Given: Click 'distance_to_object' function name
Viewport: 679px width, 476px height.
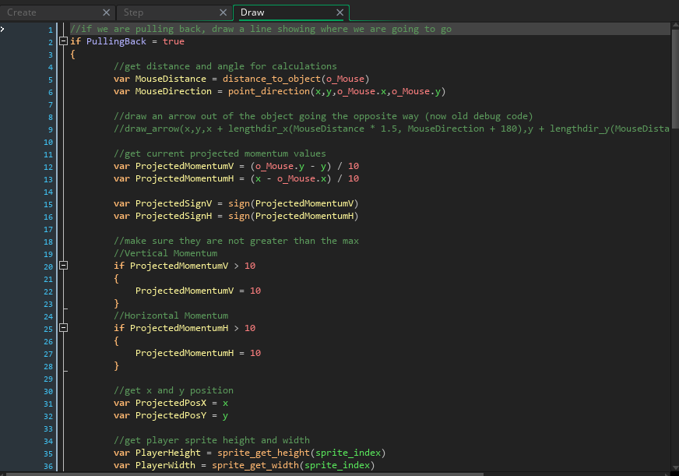Looking at the screenshot, I should pos(272,79).
